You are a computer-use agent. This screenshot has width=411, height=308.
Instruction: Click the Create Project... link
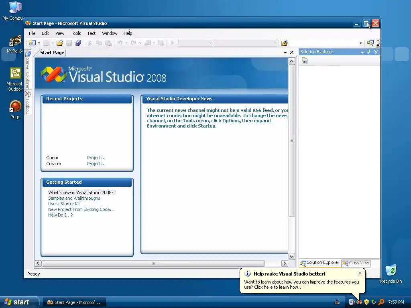coord(96,164)
